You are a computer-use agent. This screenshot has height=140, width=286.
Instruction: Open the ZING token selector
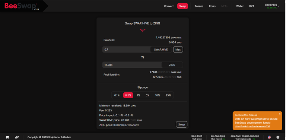coord(172,65)
